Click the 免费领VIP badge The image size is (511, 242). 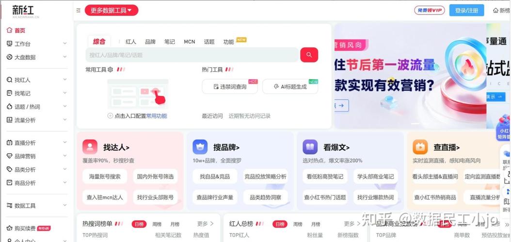tap(430, 11)
